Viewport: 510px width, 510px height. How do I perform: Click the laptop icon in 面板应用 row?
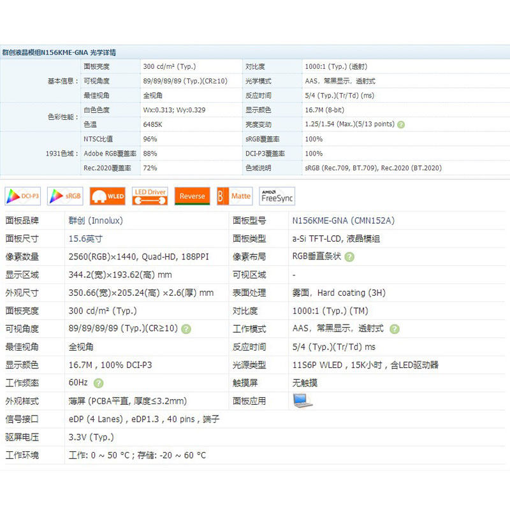tap(302, 401)
